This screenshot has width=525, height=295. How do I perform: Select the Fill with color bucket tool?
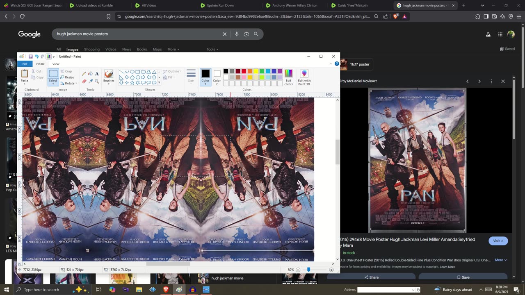click(x=90, y=74)
